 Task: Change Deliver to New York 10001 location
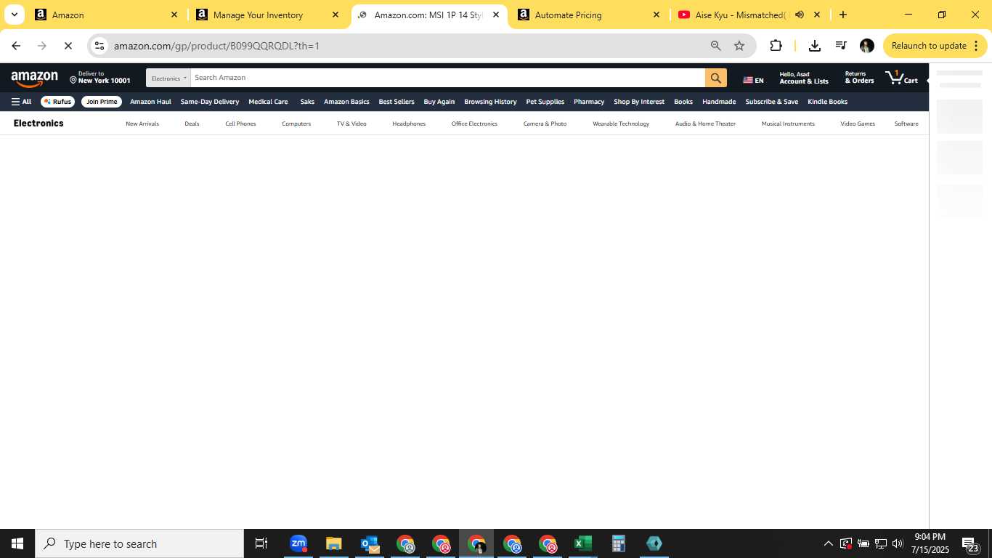point(100,78)
